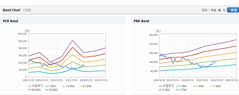Click 2018/12/01 on PER Band x-axis

click(29, 80)
